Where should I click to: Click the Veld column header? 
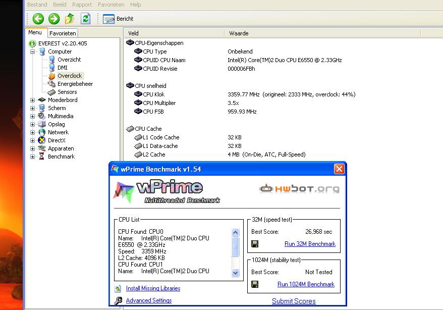pos(174,33)
